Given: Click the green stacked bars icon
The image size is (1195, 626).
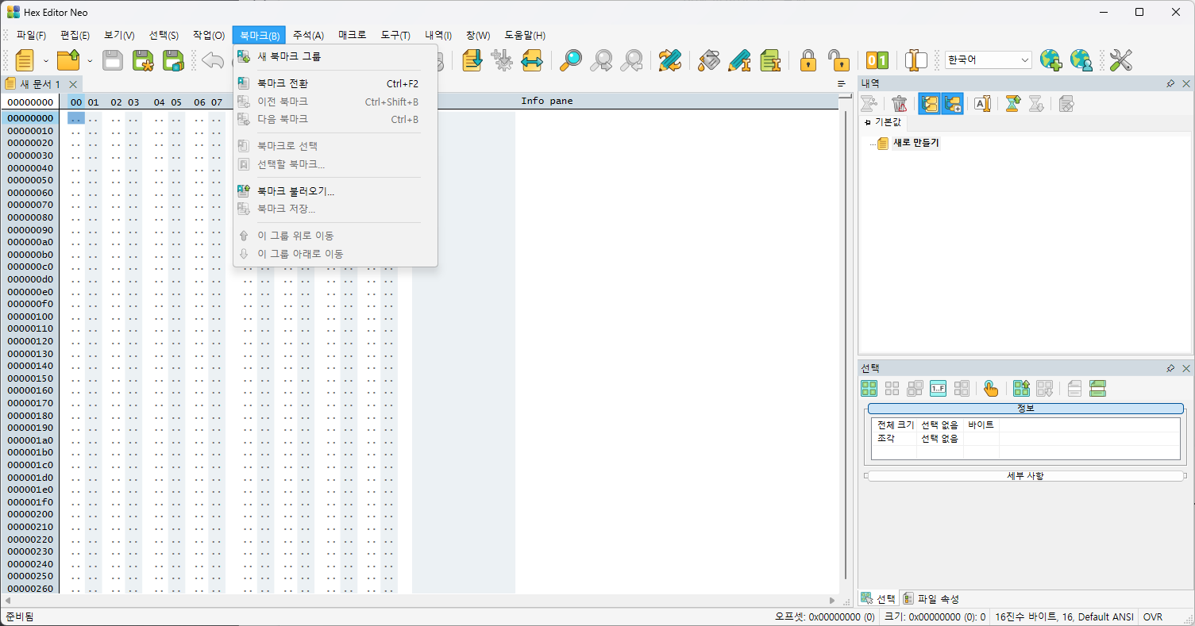Looking at the screenshot, I should [1098, 389].
